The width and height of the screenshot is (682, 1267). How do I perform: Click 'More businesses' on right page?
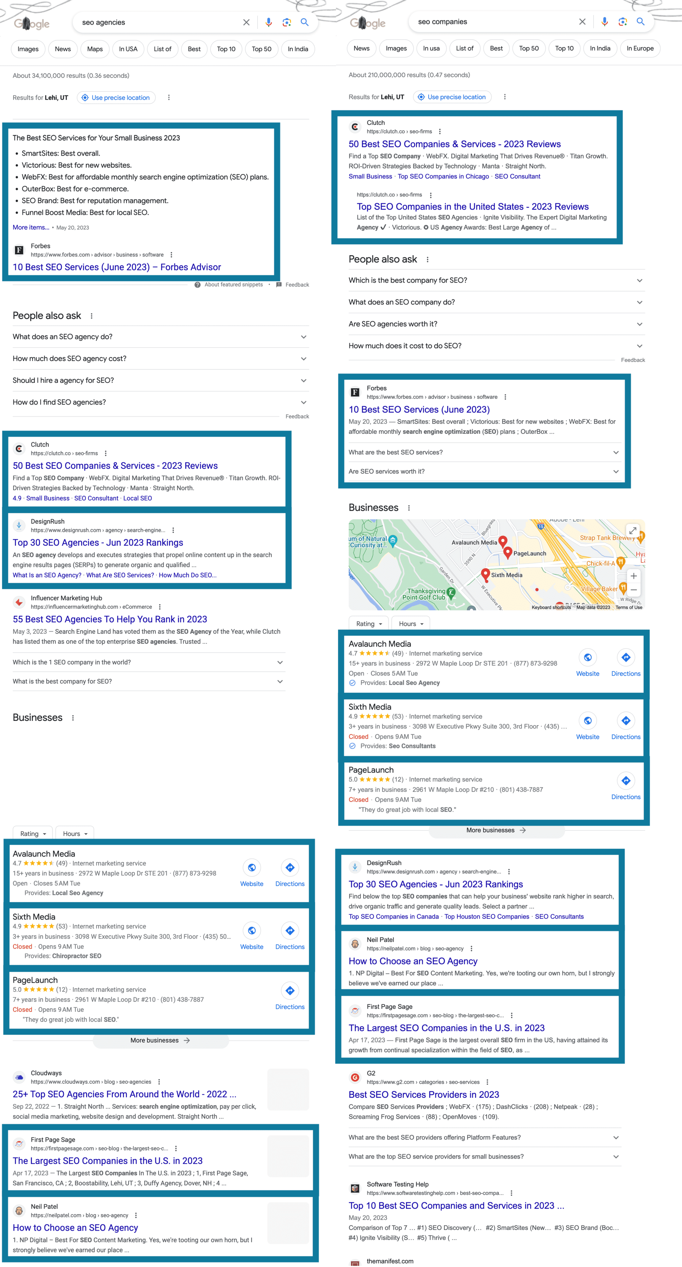coord(496,830)
